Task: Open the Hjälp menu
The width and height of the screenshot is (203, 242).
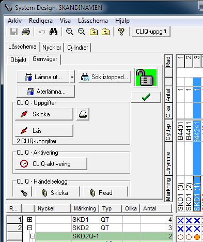Action: (122, 21)
